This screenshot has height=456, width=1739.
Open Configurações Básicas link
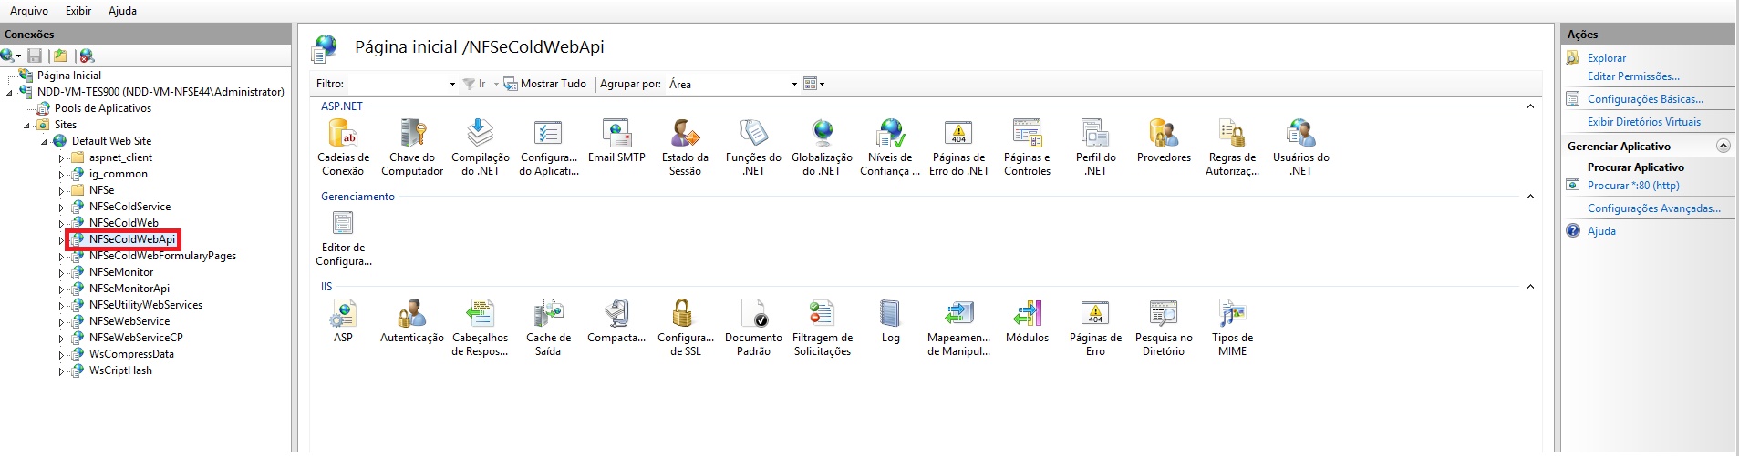coord(1645,99)
